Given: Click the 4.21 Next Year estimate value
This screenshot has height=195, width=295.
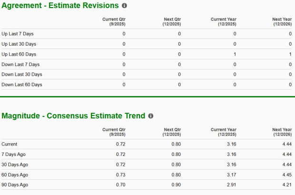Looking at the screenshot, I should coord(286,185).
